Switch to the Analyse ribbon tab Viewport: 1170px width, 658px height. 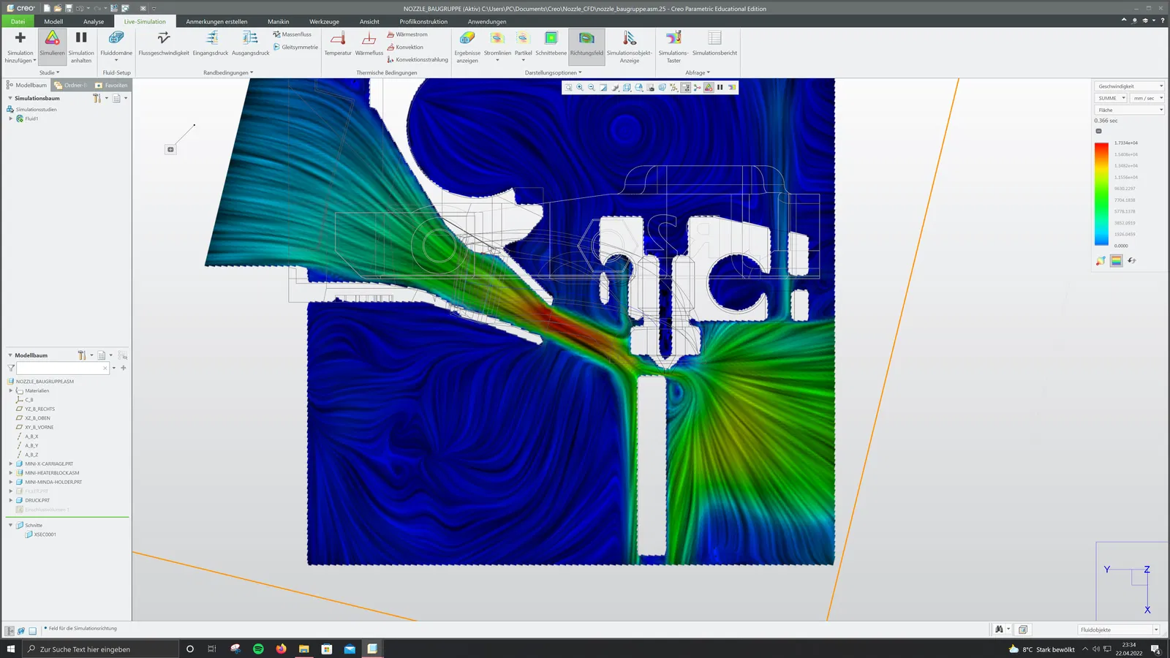94,21
